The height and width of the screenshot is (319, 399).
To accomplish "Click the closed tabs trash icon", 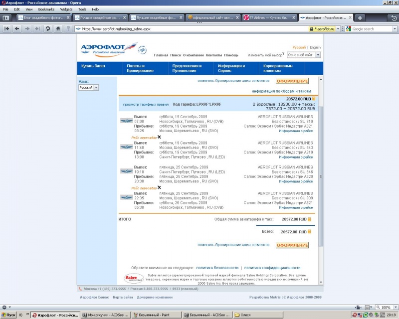I will point(394,18).
